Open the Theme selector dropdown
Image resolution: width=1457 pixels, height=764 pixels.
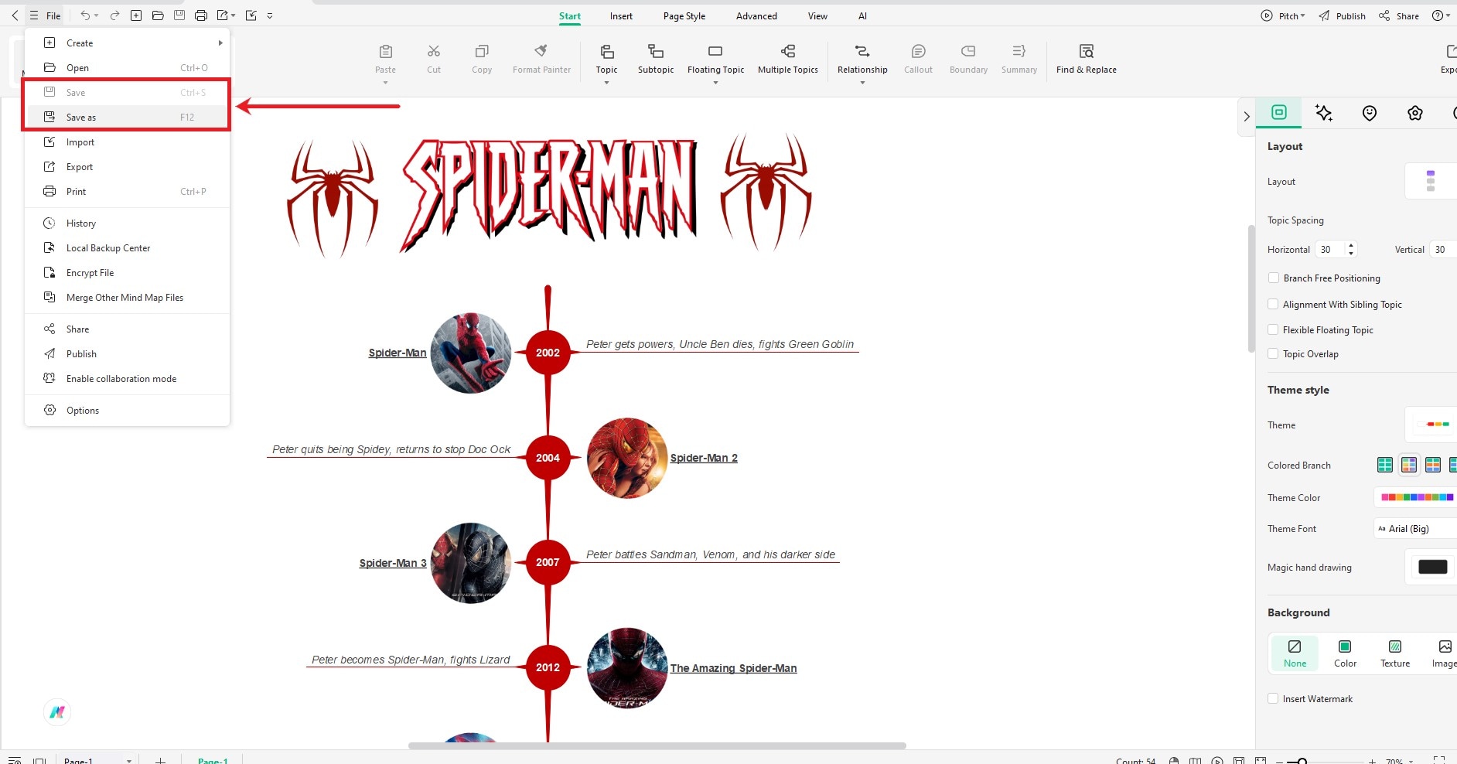click(x=1431, y=425)
